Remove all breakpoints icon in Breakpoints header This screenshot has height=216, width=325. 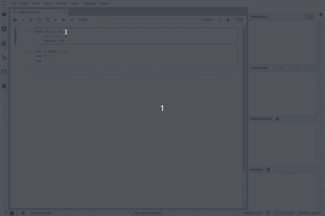tap(278, 119)
